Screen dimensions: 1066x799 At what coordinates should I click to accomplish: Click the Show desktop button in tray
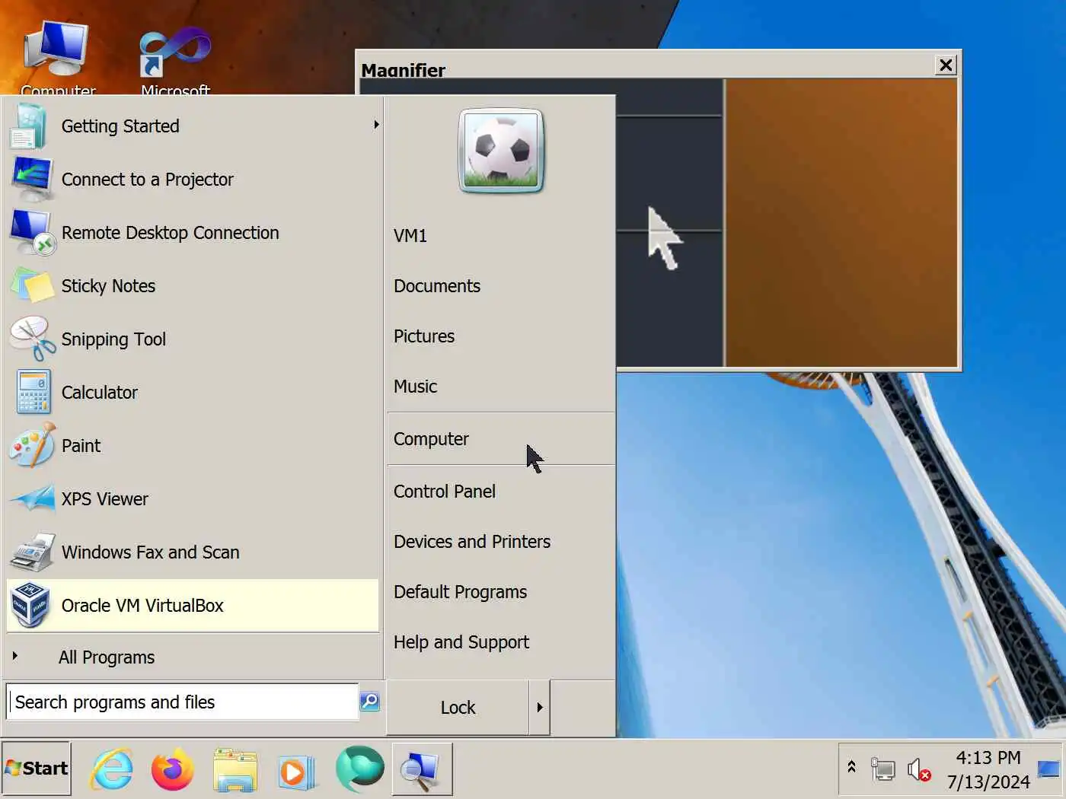[x=1048, y=769]
